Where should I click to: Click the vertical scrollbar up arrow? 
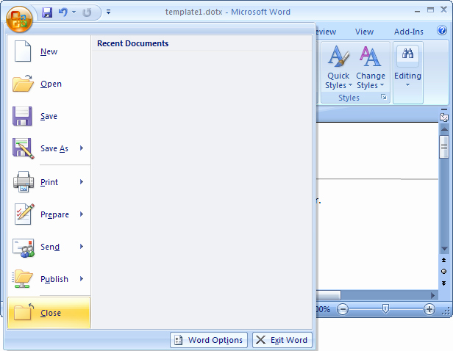point(444,129)
